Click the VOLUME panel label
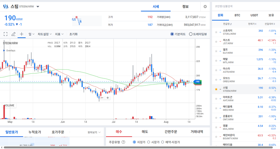280x149 pixels. pos(9,105)
